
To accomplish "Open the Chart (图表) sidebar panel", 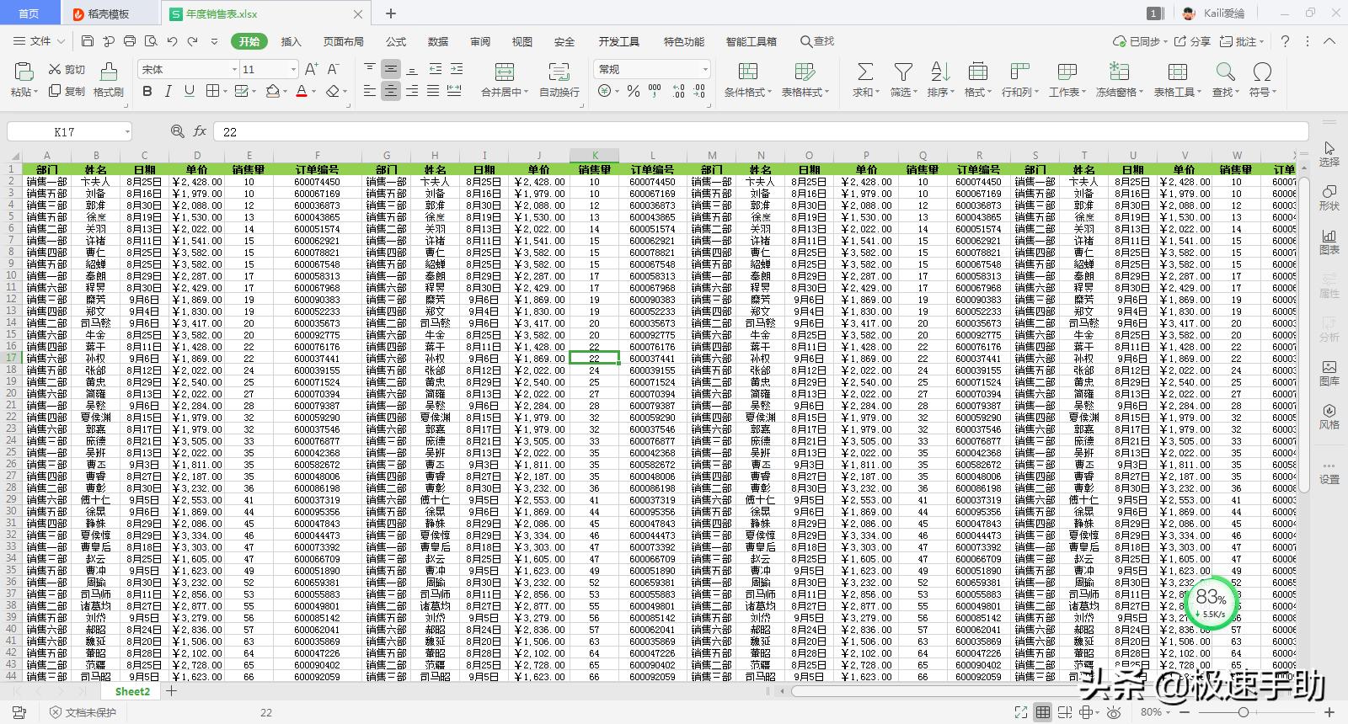I will [1329, 242].
